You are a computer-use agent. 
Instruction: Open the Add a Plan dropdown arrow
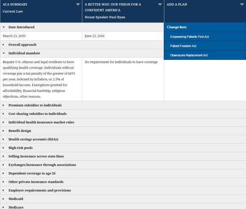(242, 4)
